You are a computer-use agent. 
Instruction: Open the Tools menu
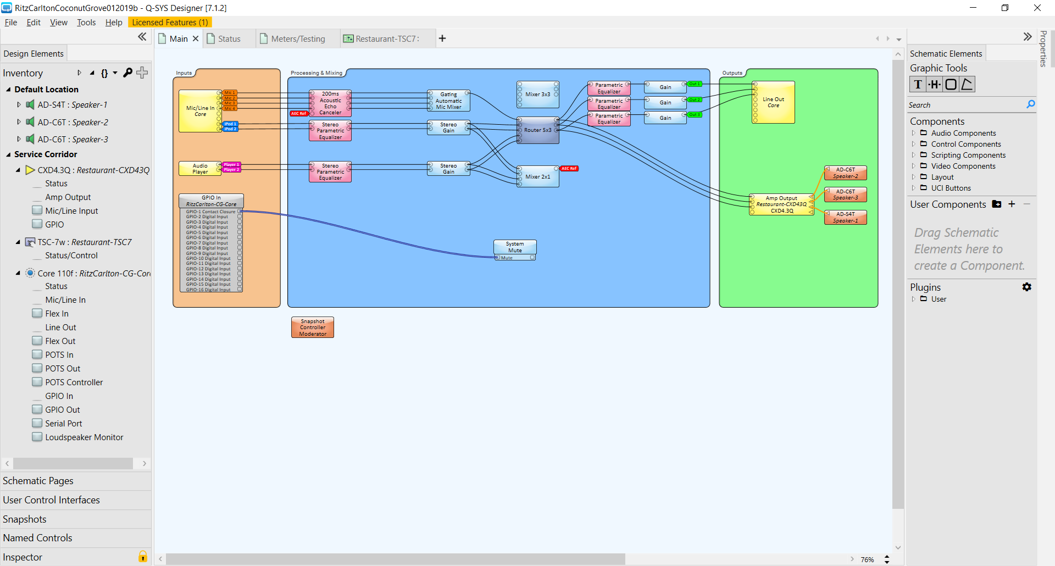point(86,23)
